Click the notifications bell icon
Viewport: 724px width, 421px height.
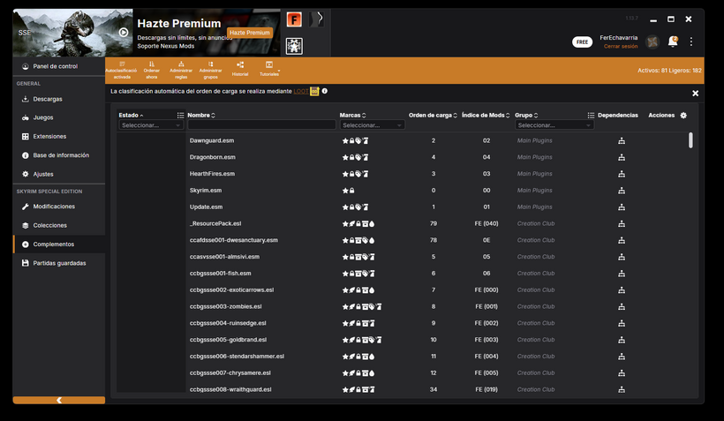pos(673,41)
